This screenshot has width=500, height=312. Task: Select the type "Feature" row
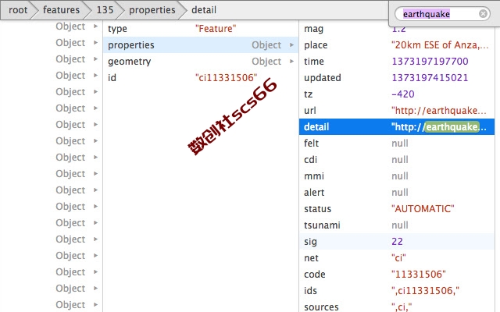pos(201,29)
